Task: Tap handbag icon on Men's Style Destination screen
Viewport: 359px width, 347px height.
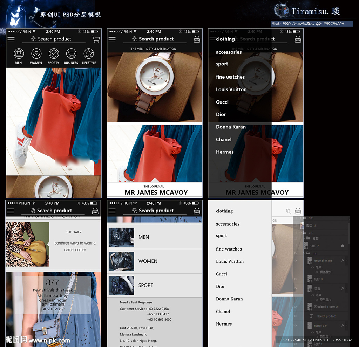Action: coord(197,39)
